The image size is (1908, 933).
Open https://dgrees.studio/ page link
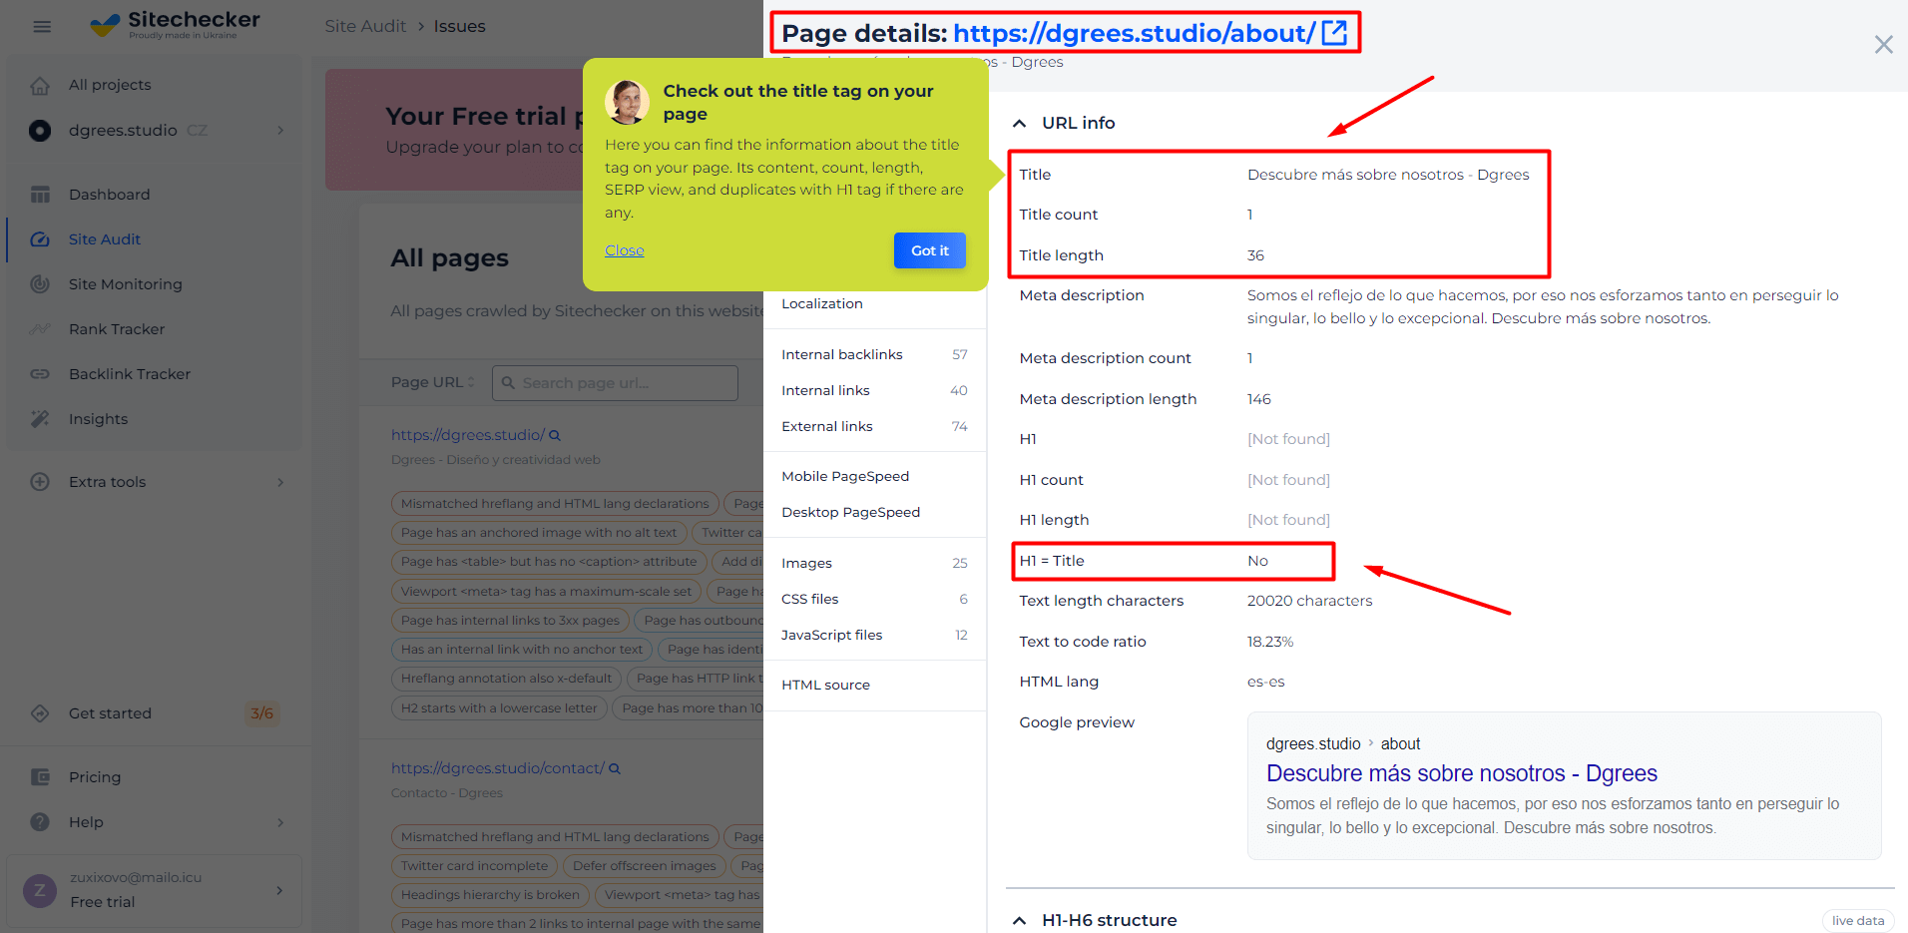point(468,435)
